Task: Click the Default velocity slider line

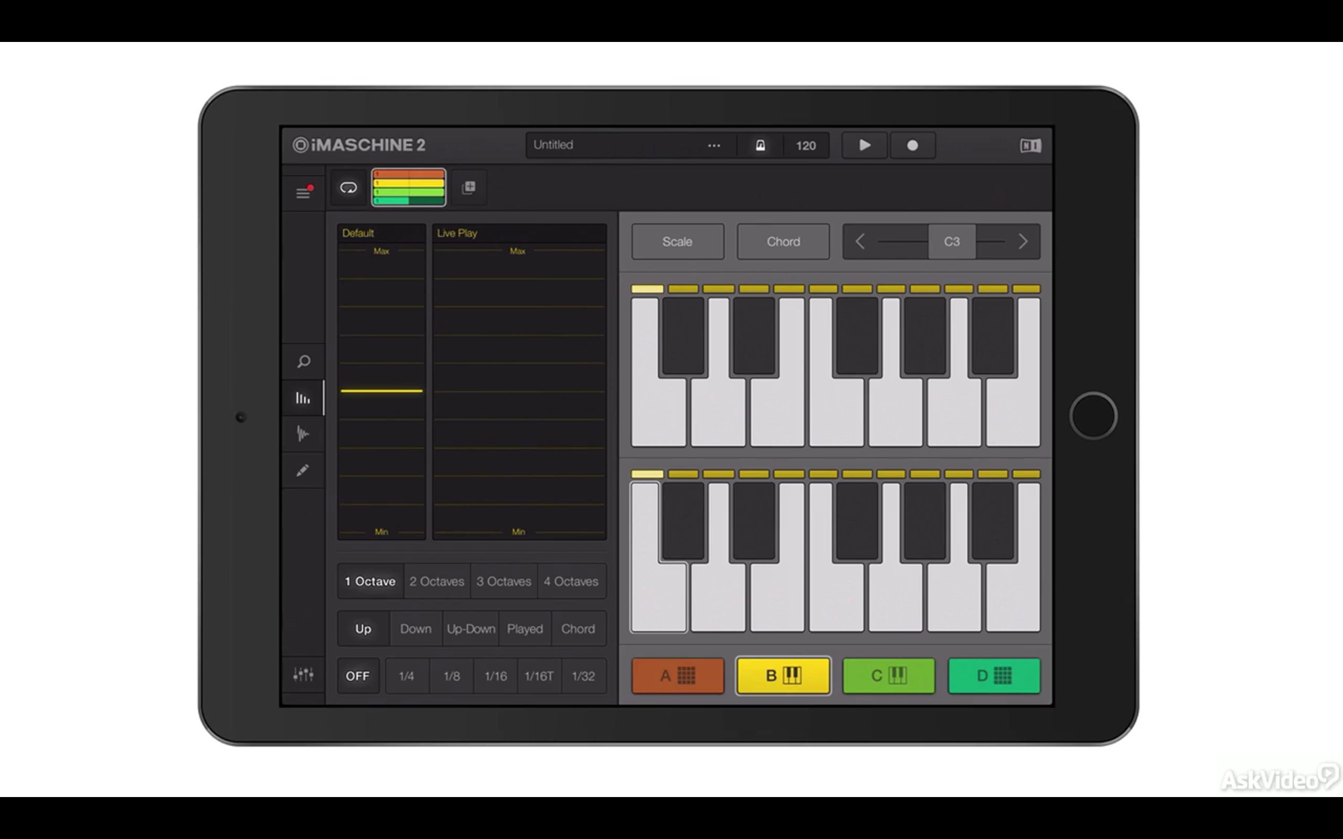Action: pyautogui.click(x=381, y=391)
